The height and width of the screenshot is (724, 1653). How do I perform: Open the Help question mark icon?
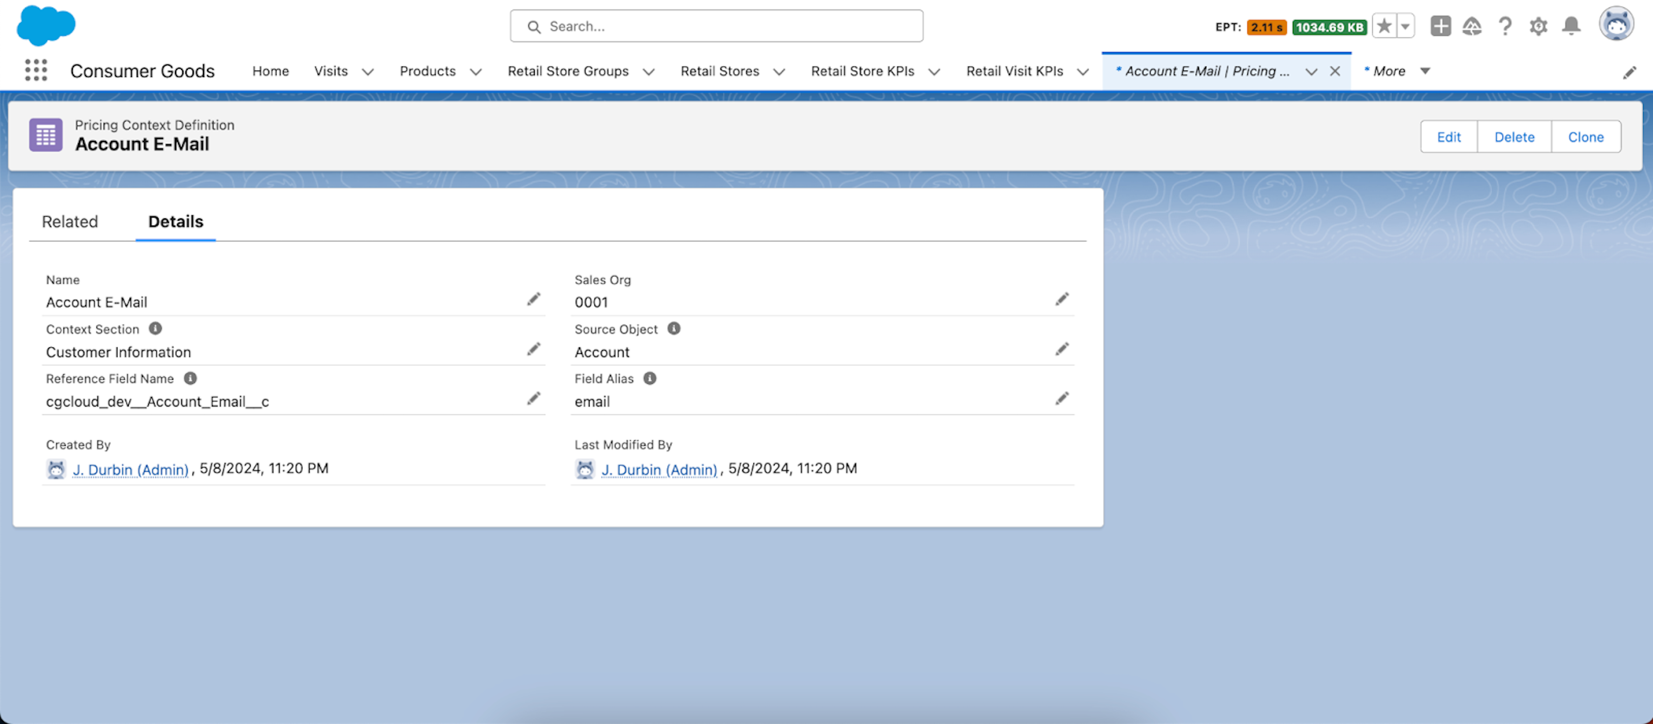1505,26
